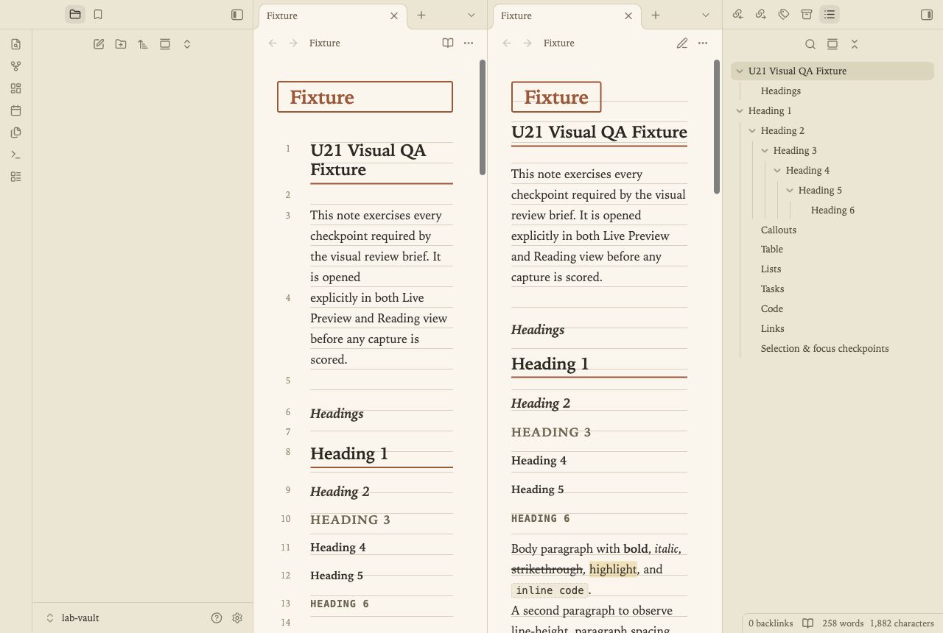The width and height of the screenshot is (943, 633).
Task: Jump to Selection & focus checkpoints outline item
Action: click(x=825, y=350)
